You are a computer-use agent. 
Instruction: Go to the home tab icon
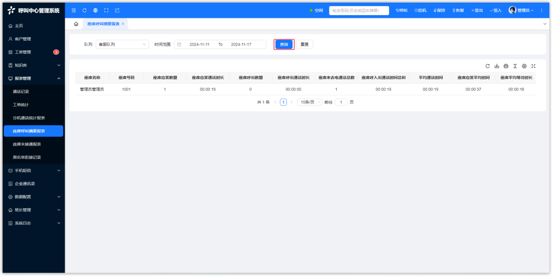pyautogui.click(x=76, y=24)
